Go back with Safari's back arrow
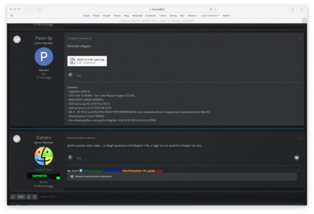Image resolution: width=314 pixels, height=214 pixels. pos(26,9)
